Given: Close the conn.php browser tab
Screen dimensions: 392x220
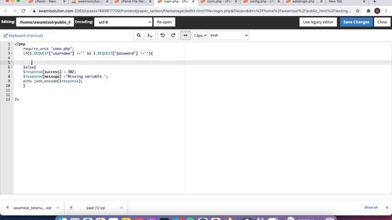Looking at the screenshot, I should click(236, 2).
